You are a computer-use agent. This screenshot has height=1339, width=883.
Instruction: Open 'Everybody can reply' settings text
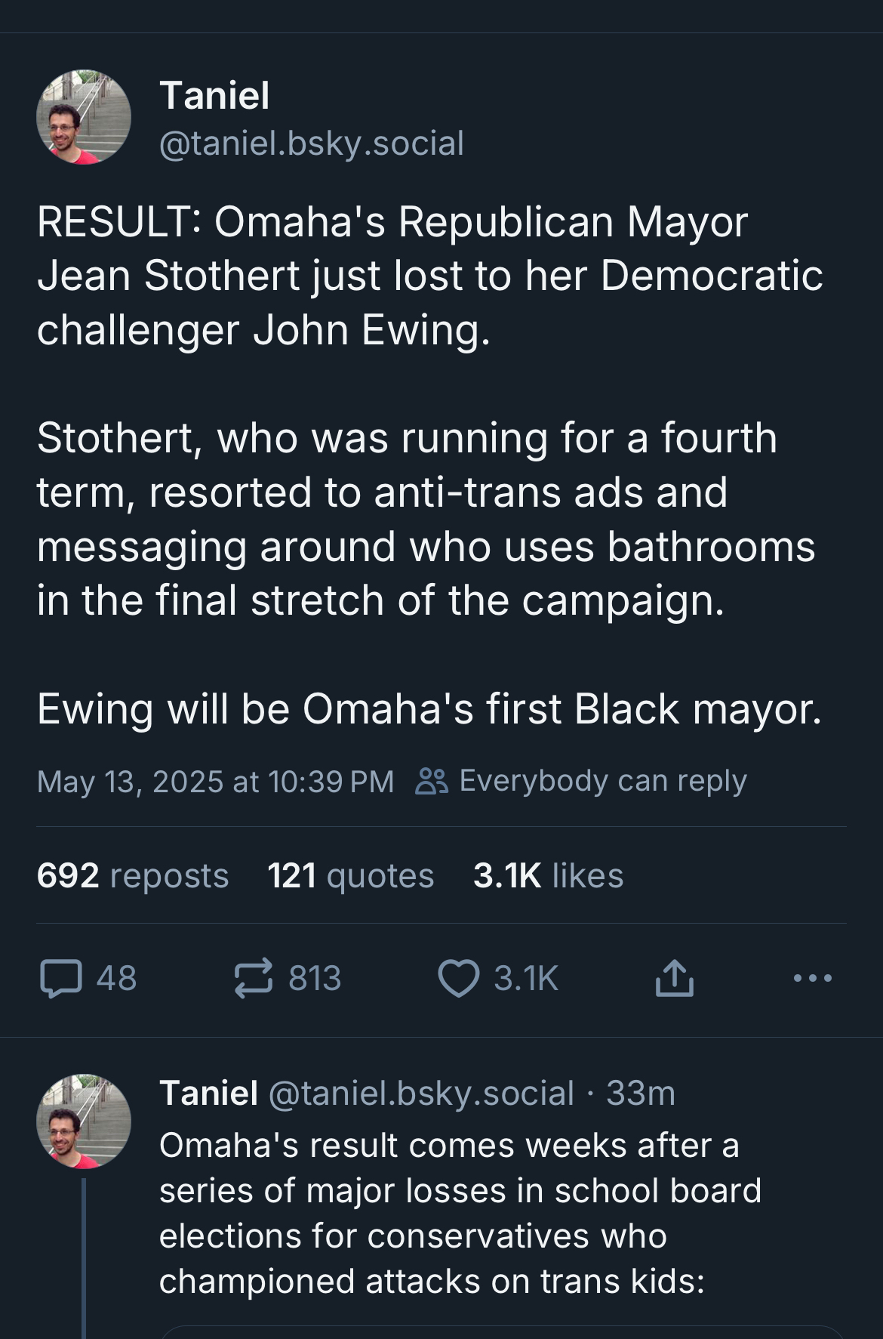(602, 781)
